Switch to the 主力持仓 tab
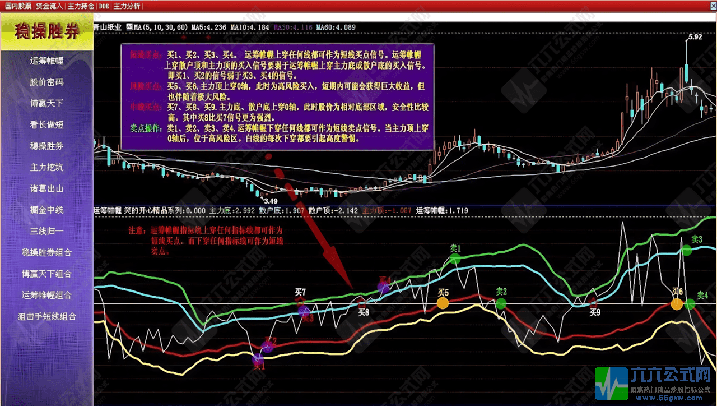This screenshot has width=717, height=406. (x=80, y=6)
